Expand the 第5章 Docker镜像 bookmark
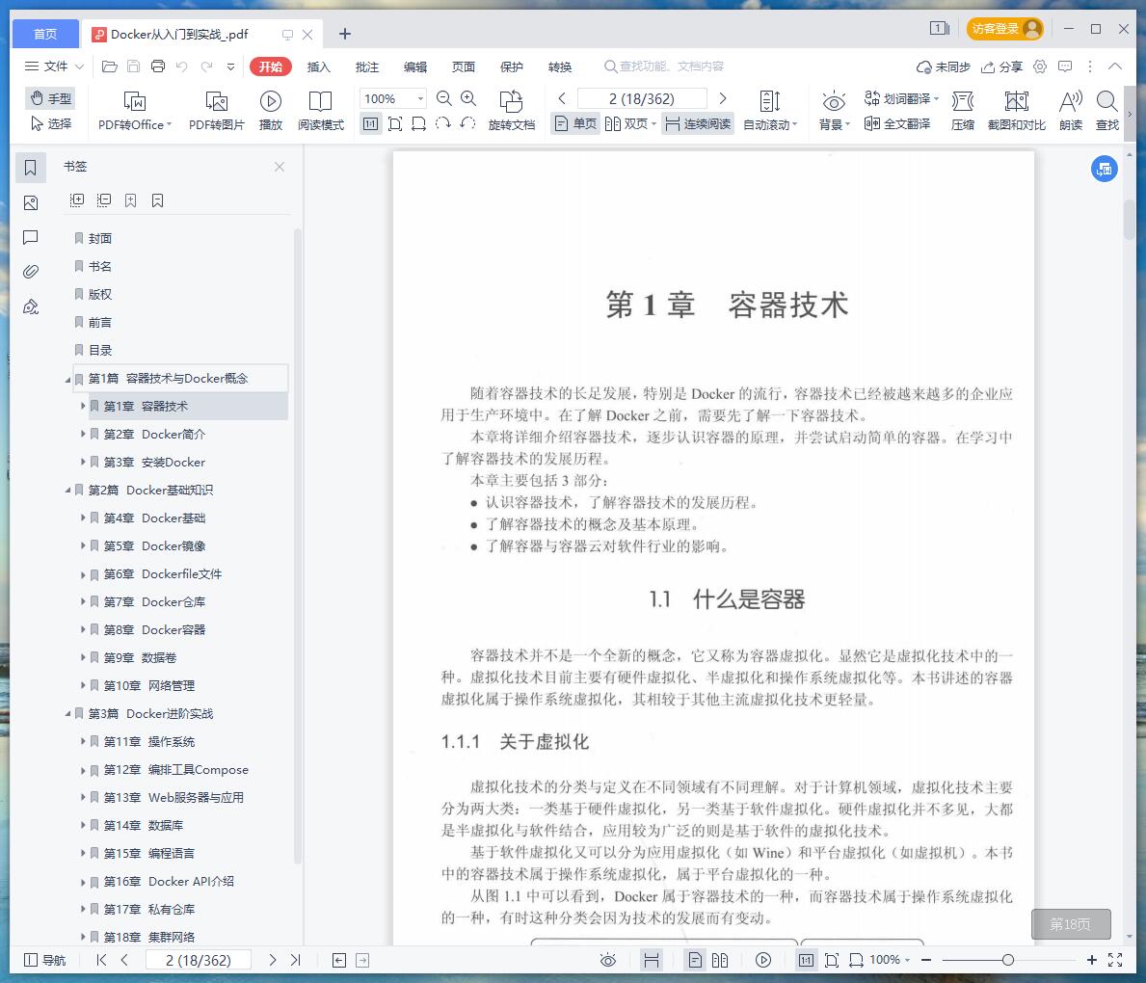1146x983 pixels. pyautogui.click(x=83, y=545)
